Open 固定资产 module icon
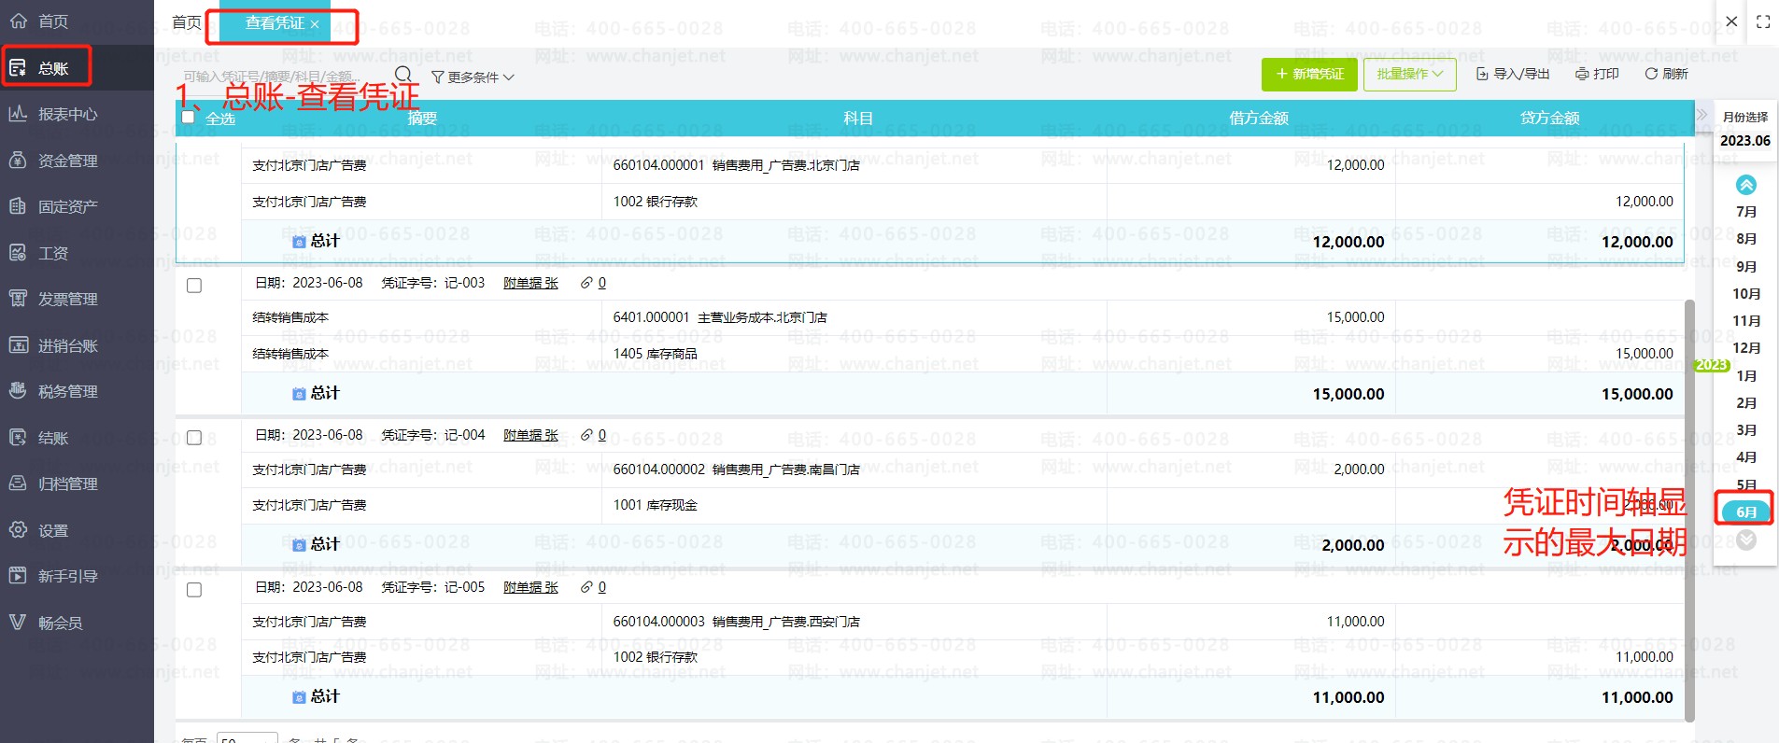 18,206
